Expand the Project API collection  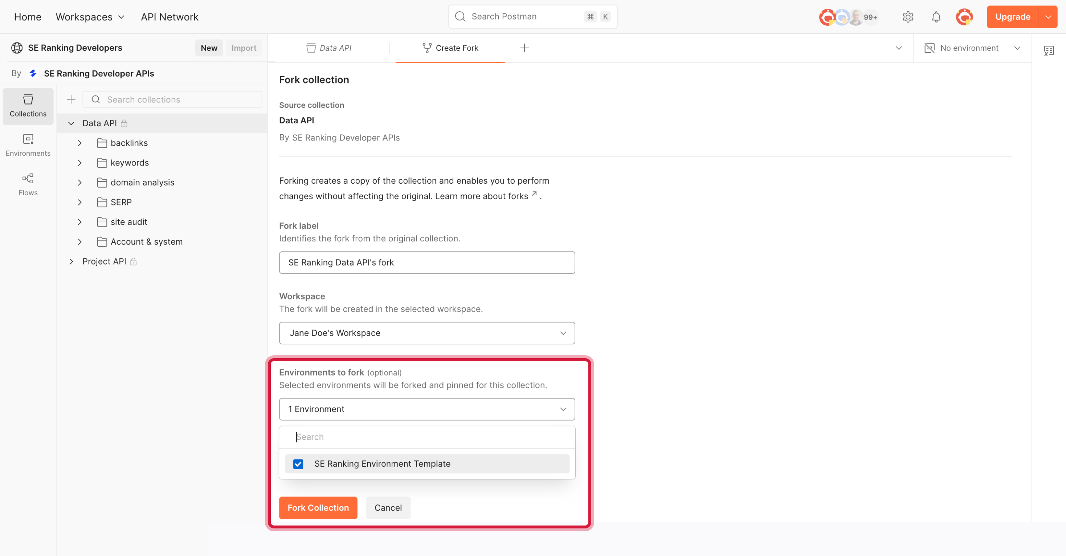(71, 261)
